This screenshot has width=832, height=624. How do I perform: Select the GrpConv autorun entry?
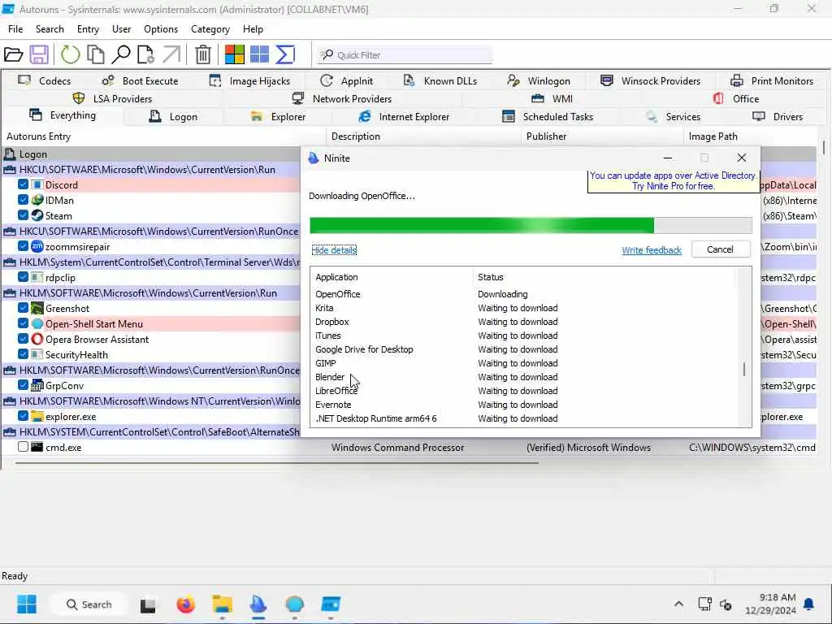tap(64, 386)
